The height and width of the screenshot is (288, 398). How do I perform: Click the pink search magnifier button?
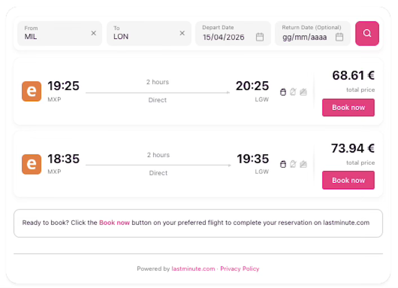367,33
